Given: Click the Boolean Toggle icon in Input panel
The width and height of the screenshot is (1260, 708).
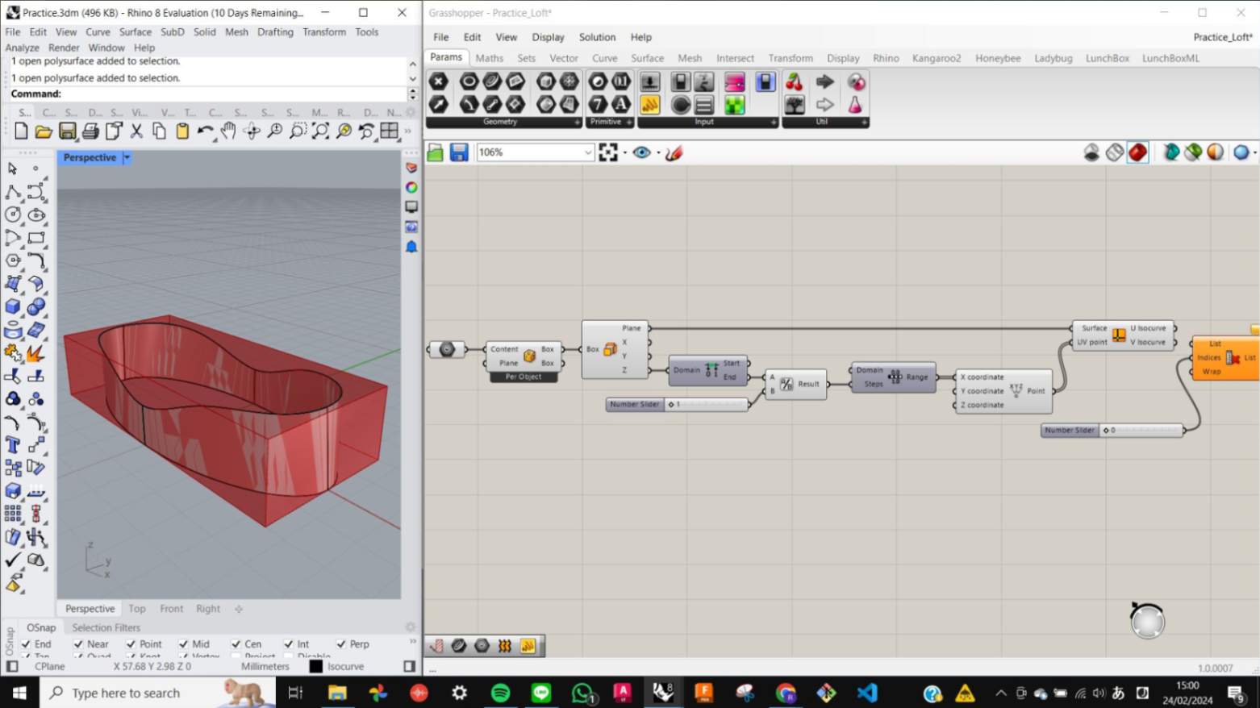Looking at the screenshot, I should pyautogui.click(x=681, y=81).
